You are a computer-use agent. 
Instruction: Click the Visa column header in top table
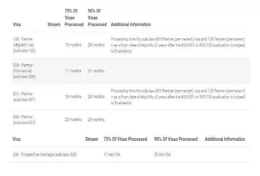coord(17,25)
